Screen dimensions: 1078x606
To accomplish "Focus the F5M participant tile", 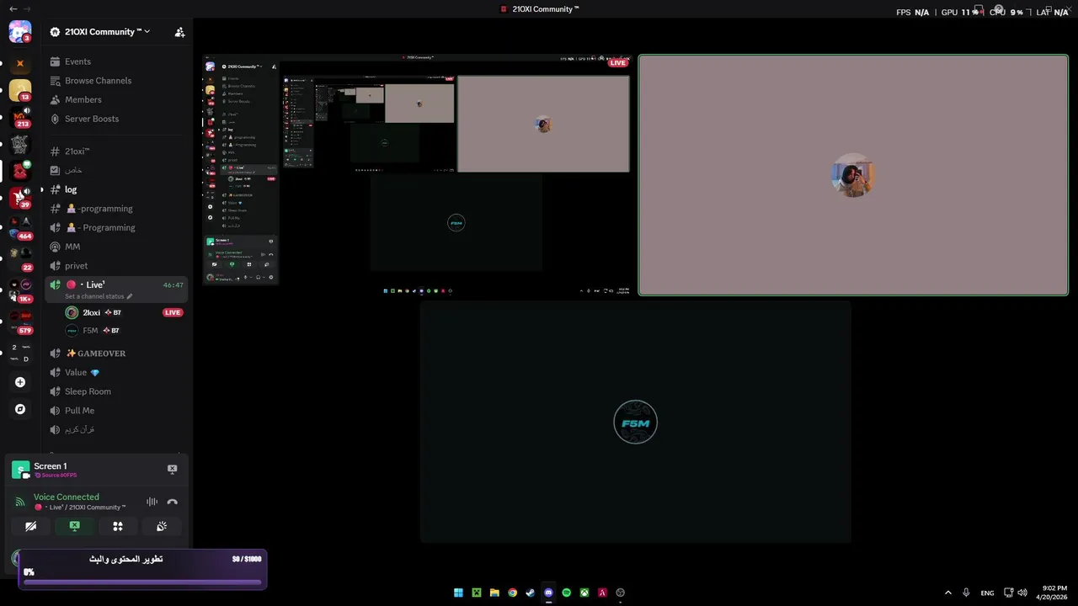I will [636, 422].
